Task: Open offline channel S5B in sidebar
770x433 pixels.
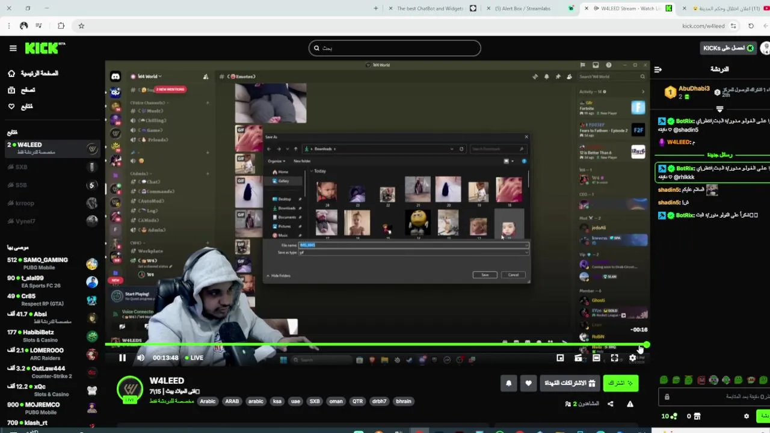Action: pos(52,185)
